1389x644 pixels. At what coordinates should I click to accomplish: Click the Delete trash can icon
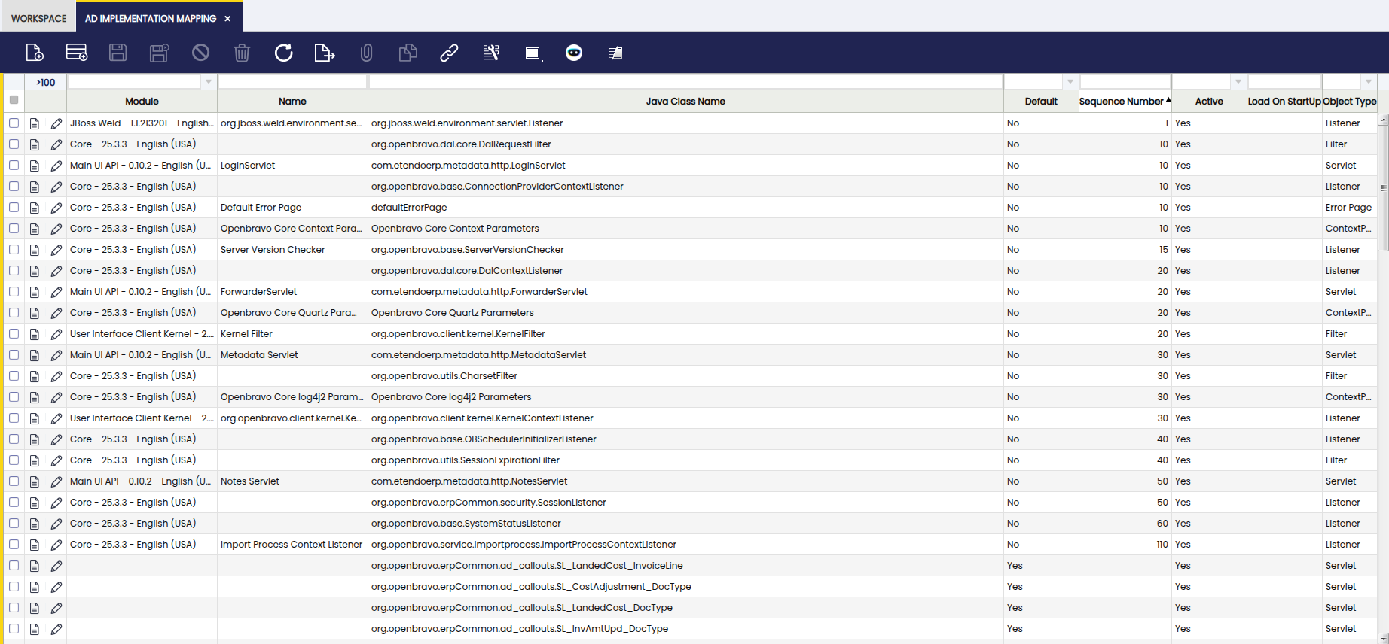click(x=242, y=53)
